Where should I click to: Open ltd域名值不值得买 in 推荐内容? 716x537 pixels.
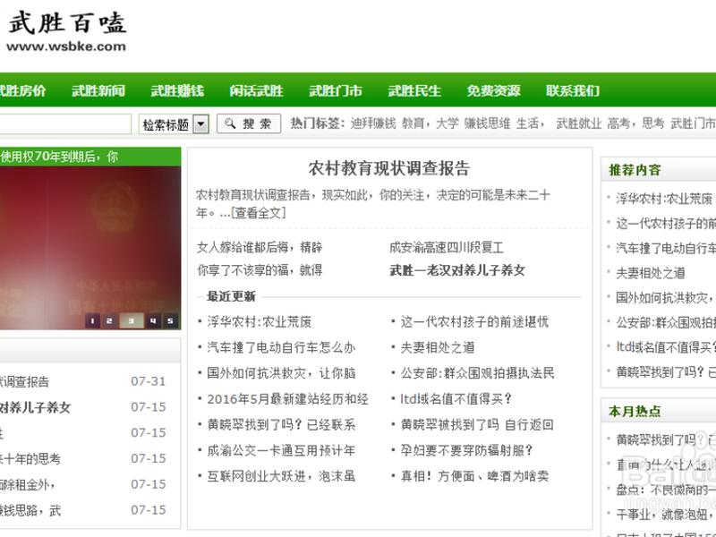[666, 347]
